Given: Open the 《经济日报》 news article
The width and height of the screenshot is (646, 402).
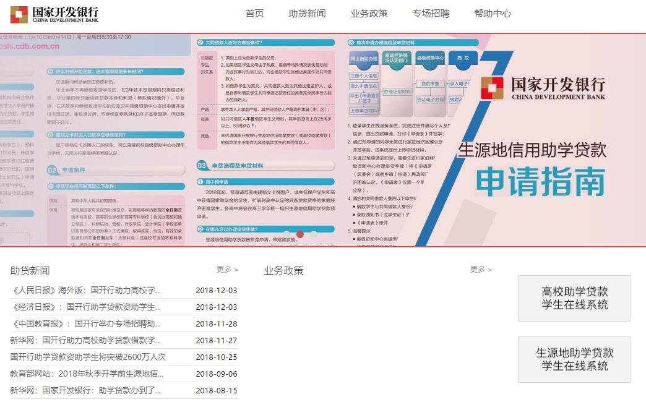Looking at the screenshot, I should [85, 307].
